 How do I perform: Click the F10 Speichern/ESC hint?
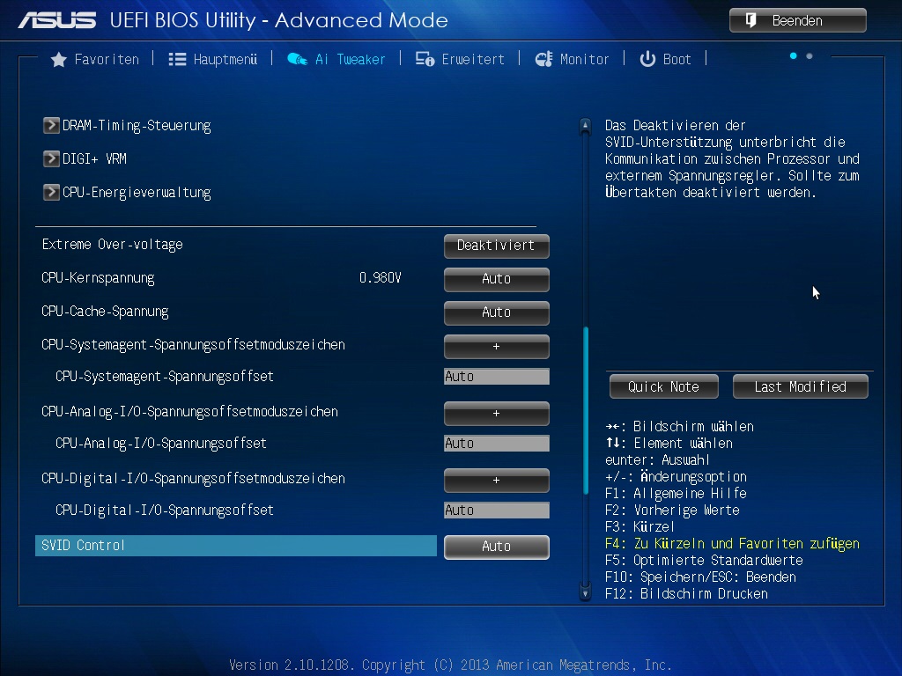pos(700,577)
